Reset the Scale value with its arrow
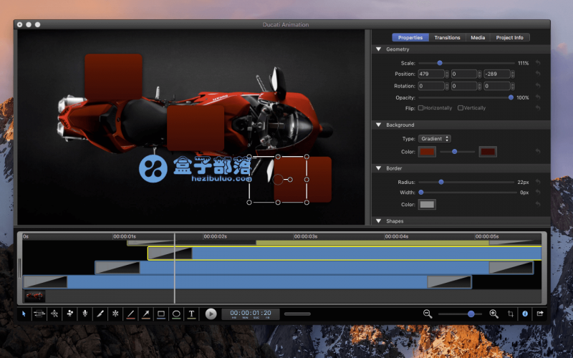The image size is (573, 358). coord(538,63)
